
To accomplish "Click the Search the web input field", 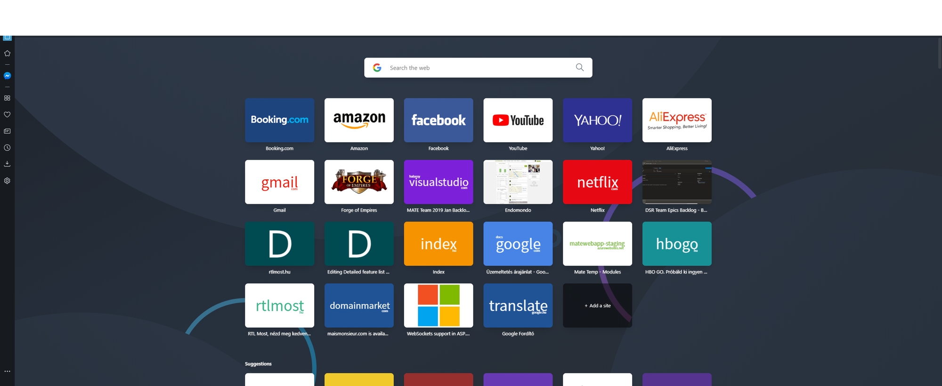I will coord(478,68).
